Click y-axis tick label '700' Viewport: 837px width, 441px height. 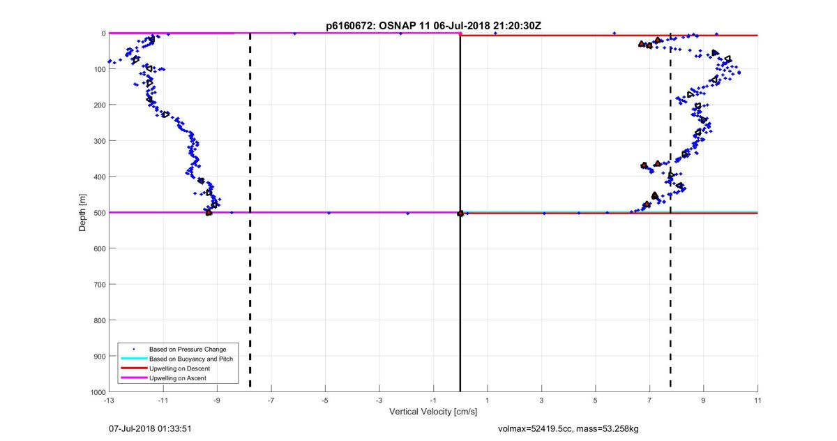[100, 285]
